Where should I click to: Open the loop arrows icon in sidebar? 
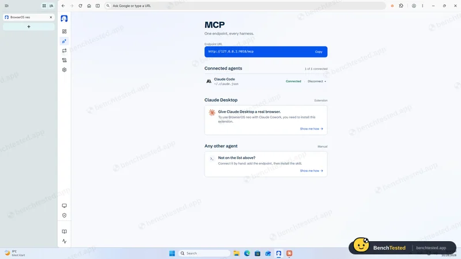(x=65, y=51)
